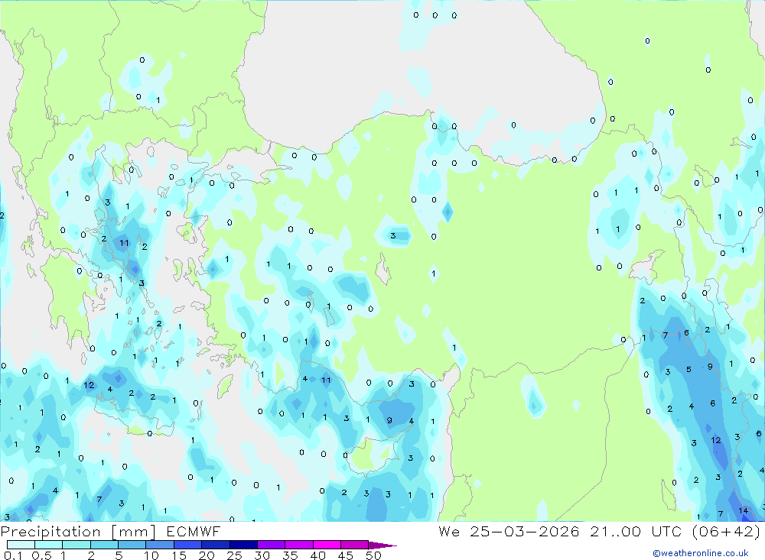Select the violet swatch between 30 and 35
Screen dimensions: 765x560
coord(272,545)
